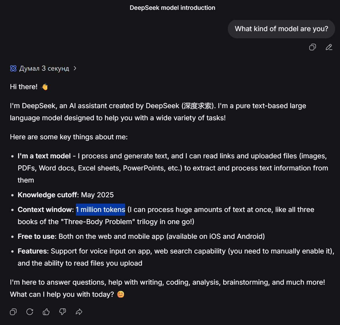340x325 pixels.
Task: Regenerate the assistant's response
Action: pos(30,312)
